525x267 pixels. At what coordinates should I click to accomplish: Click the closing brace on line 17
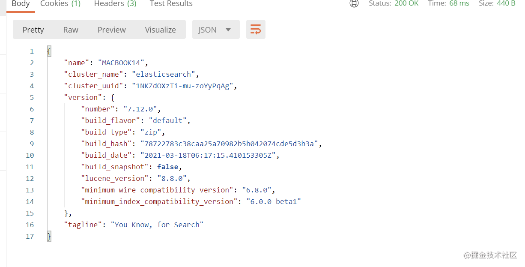coord(49,236)
